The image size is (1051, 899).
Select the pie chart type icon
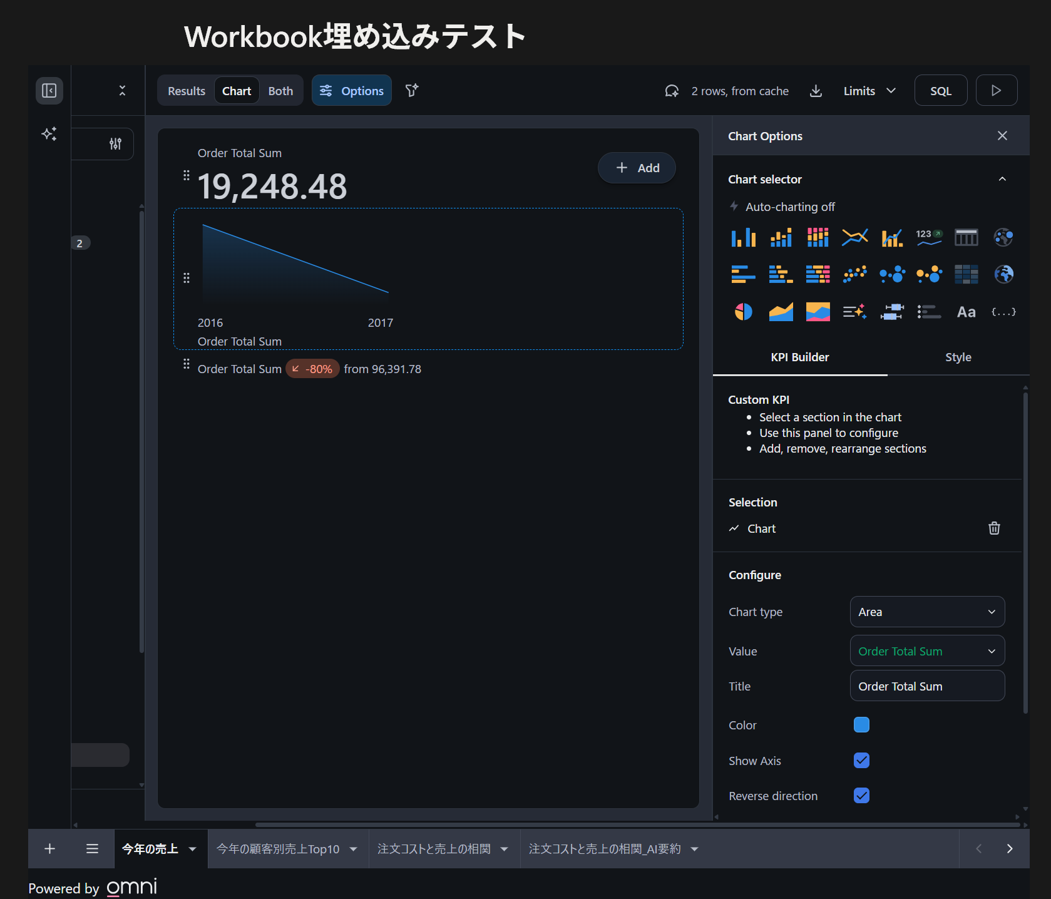pos(743,312)
